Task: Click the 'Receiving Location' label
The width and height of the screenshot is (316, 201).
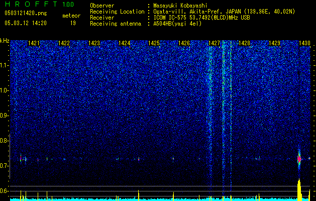Action: (117, 12)
